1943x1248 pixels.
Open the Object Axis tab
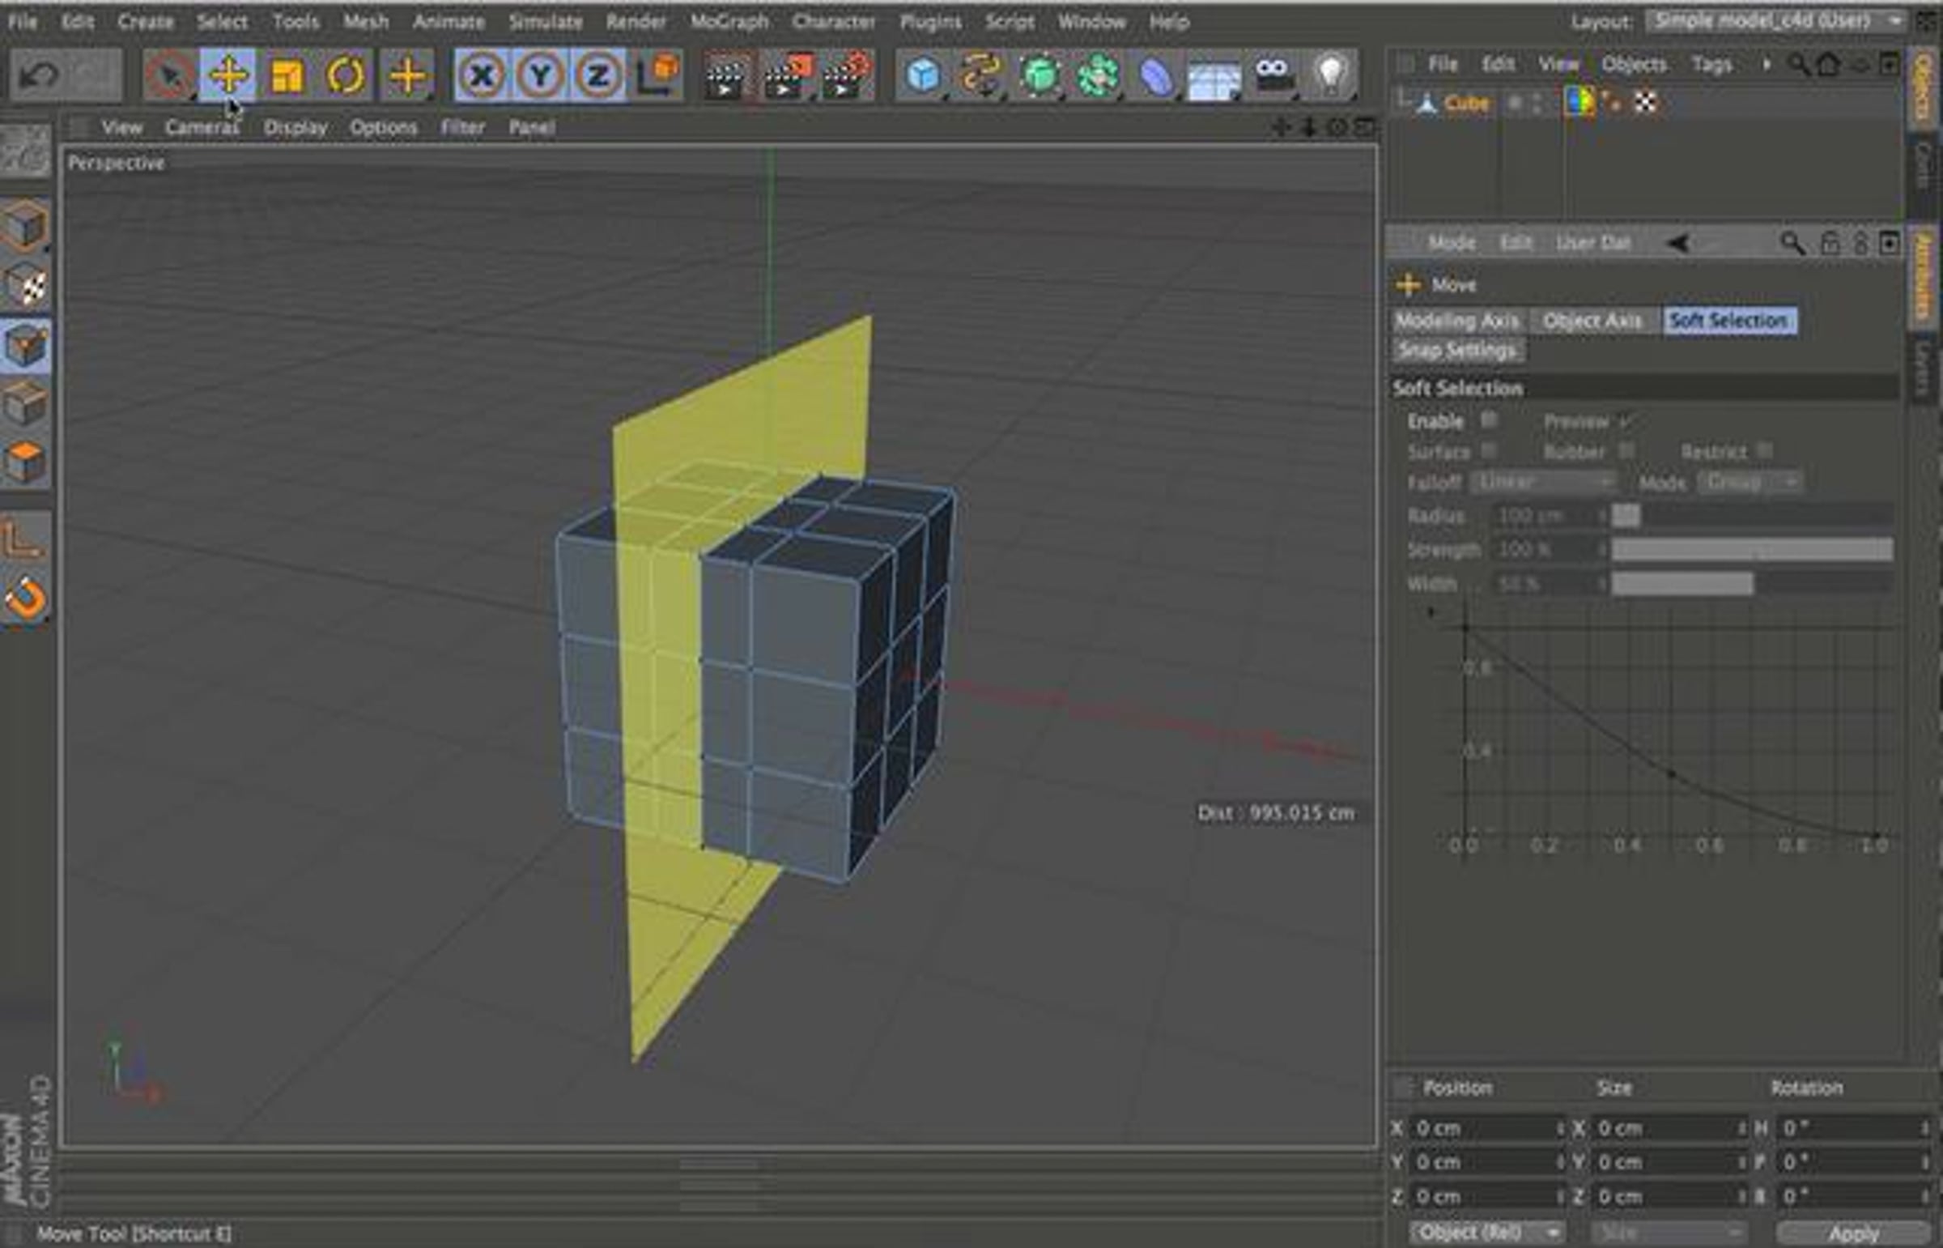click(x=1592, y=321)
